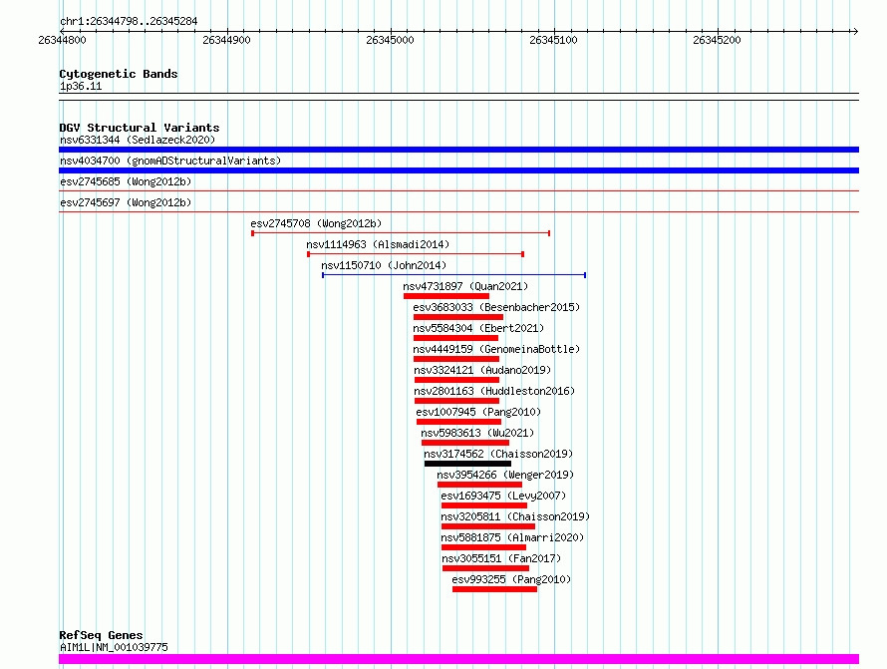Click the red bar under esv3683033
Viewport: 887px width, 669px height.
(x=458, y=317)
